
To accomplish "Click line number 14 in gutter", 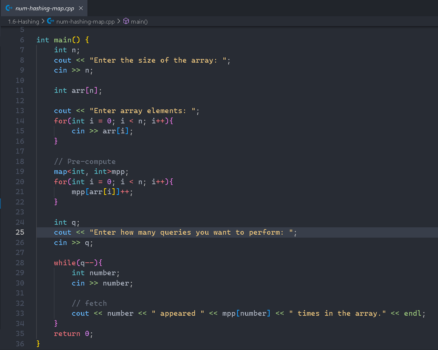I will [x=20, y=121].
